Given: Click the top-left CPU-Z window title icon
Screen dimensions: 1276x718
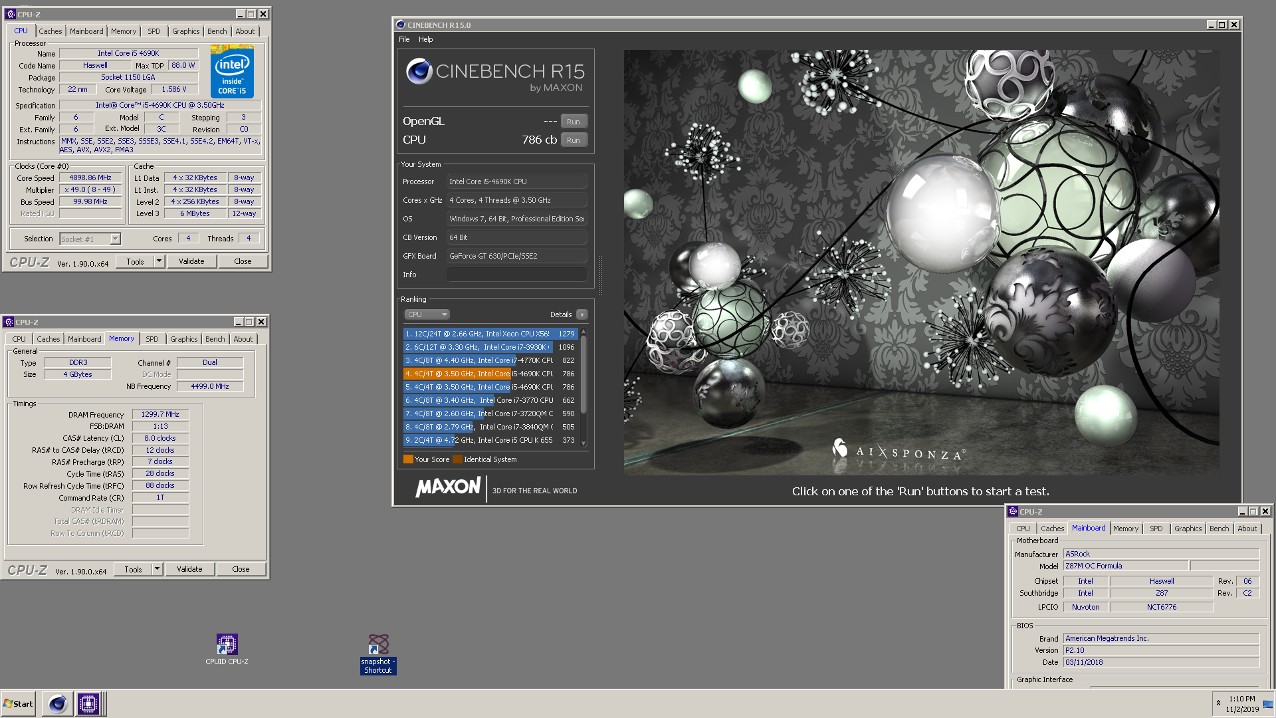Looking at the screenshot, I should coord(10,14).
